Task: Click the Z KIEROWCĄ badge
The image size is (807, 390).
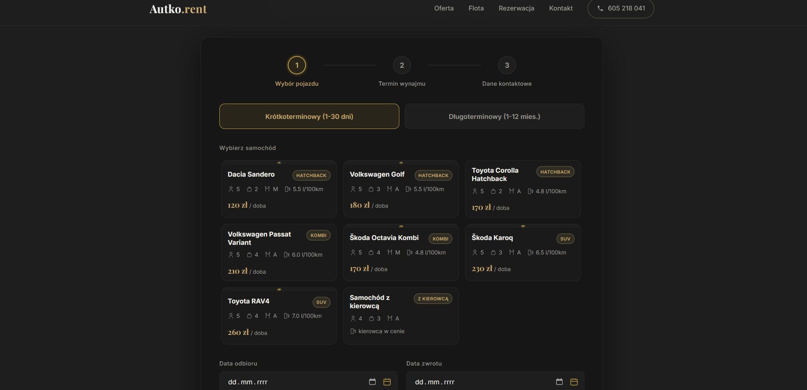Action: coord(433,299)
